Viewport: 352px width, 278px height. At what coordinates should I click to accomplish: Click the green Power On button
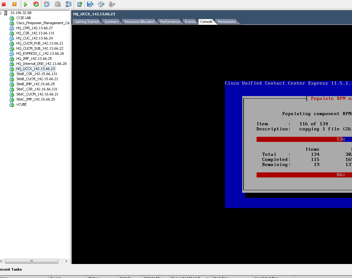(x=25, y=4)
